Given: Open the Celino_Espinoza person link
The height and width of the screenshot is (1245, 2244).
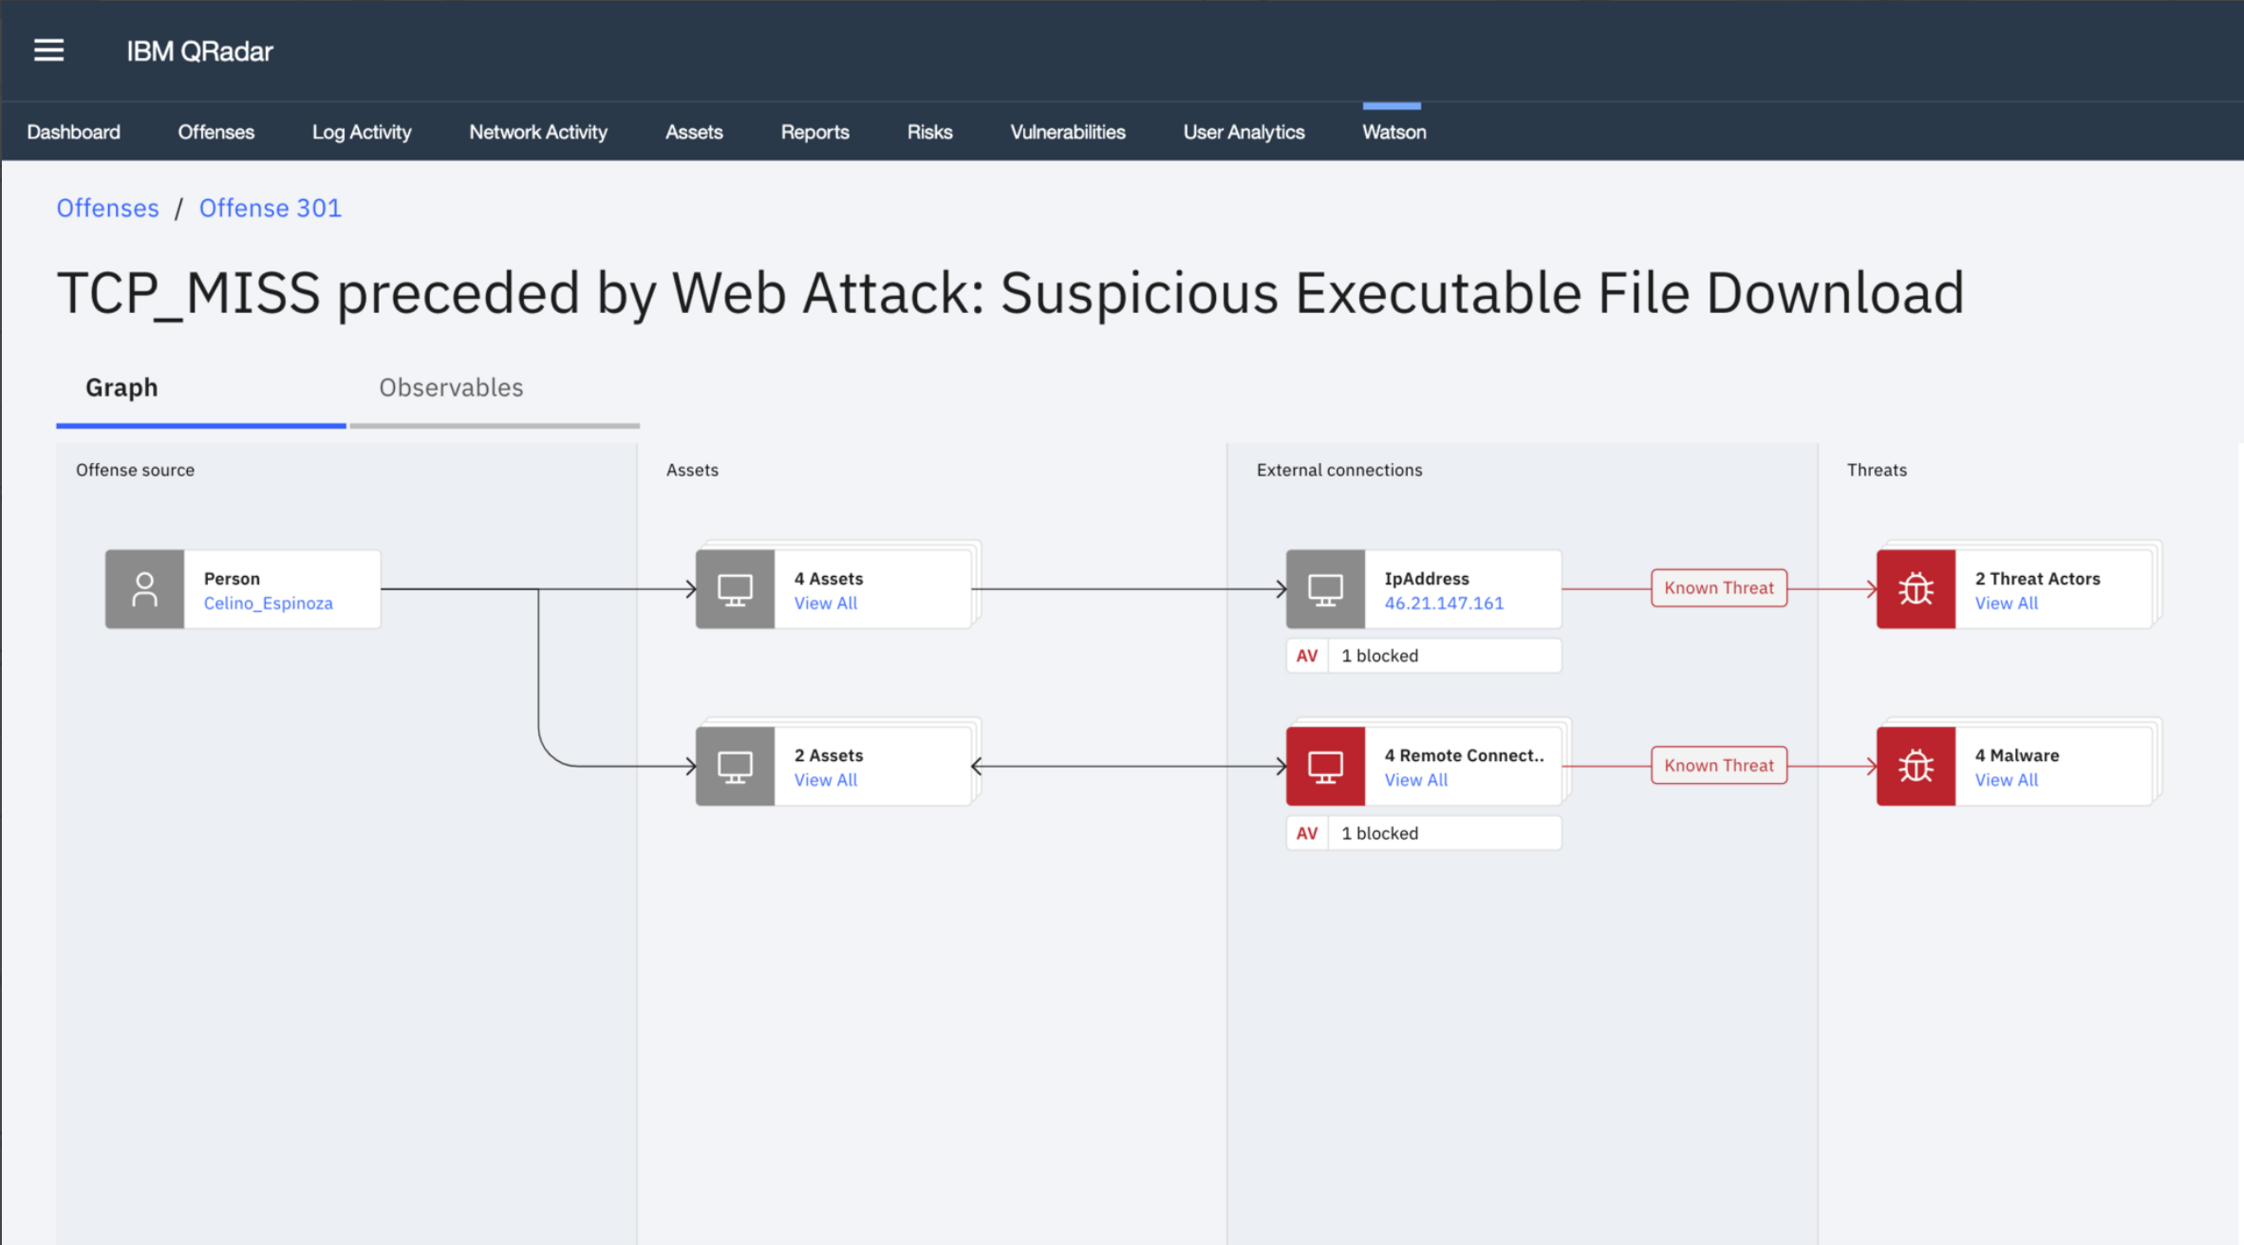Looking at the screenshot, I should tap(268, 604).
